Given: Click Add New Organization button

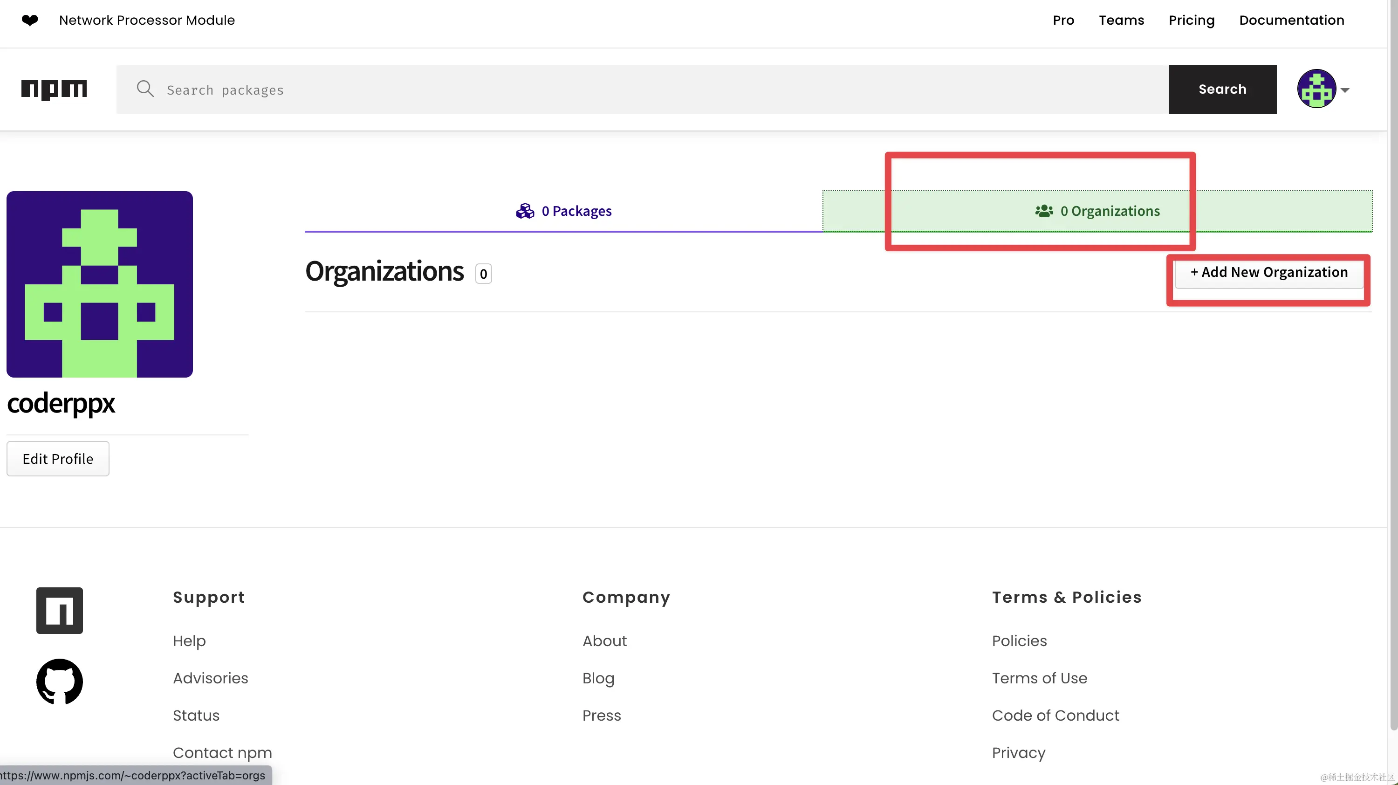Looking at the screenshot, I should click(1269, 272).
